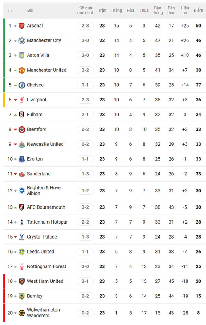Click the Arsenal club crest icon

coord(22,26)
